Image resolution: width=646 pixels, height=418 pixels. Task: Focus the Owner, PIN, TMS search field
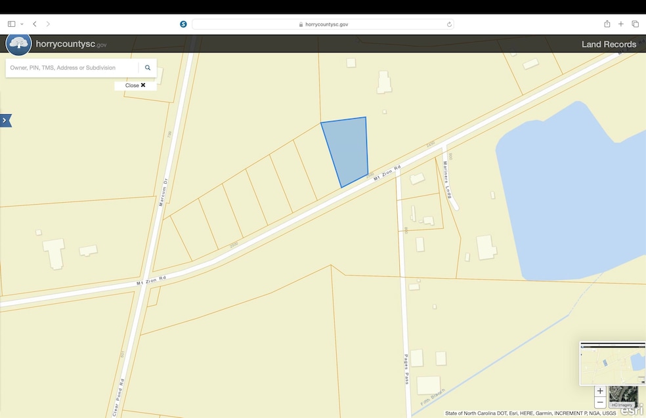72,68
